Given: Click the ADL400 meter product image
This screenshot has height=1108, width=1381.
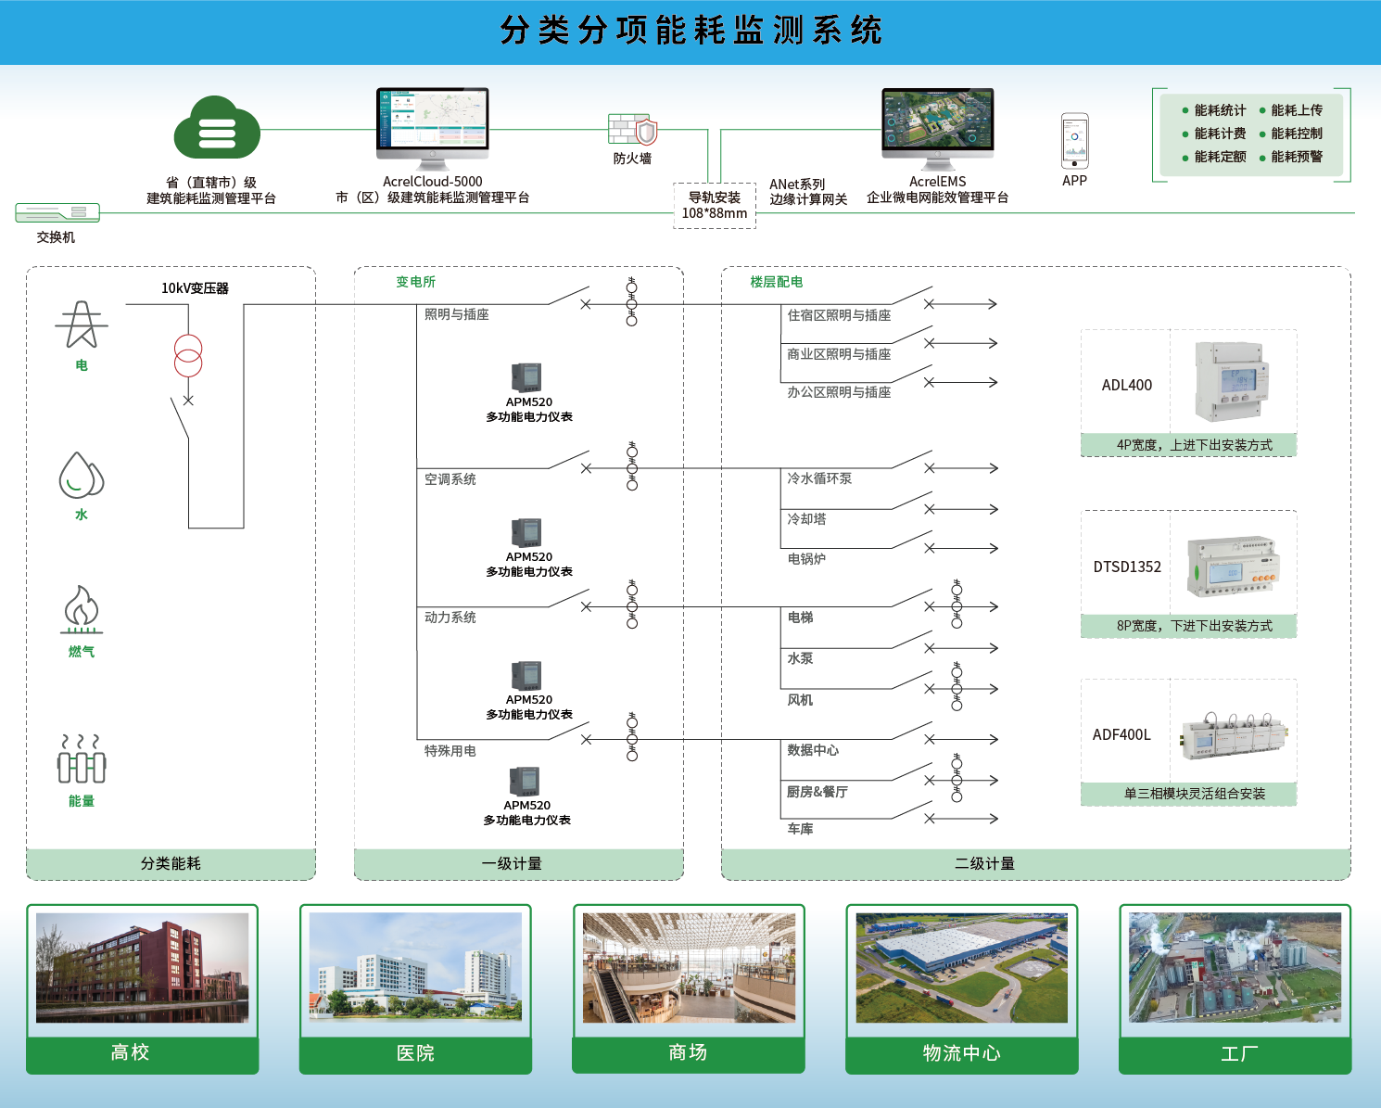Looking at the screenshot, I should pyautogui.click(x=1232, y=381).
